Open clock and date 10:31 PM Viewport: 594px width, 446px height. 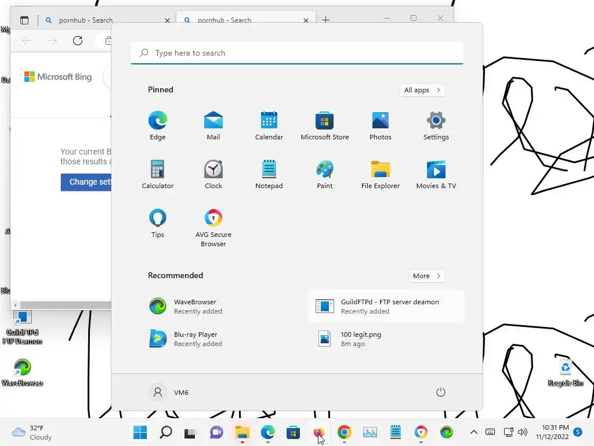(x=552, y=432)
